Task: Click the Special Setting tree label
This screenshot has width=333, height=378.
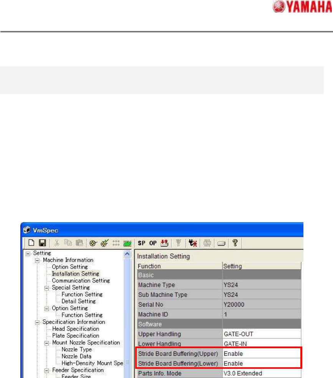Action: click(71, 287)
